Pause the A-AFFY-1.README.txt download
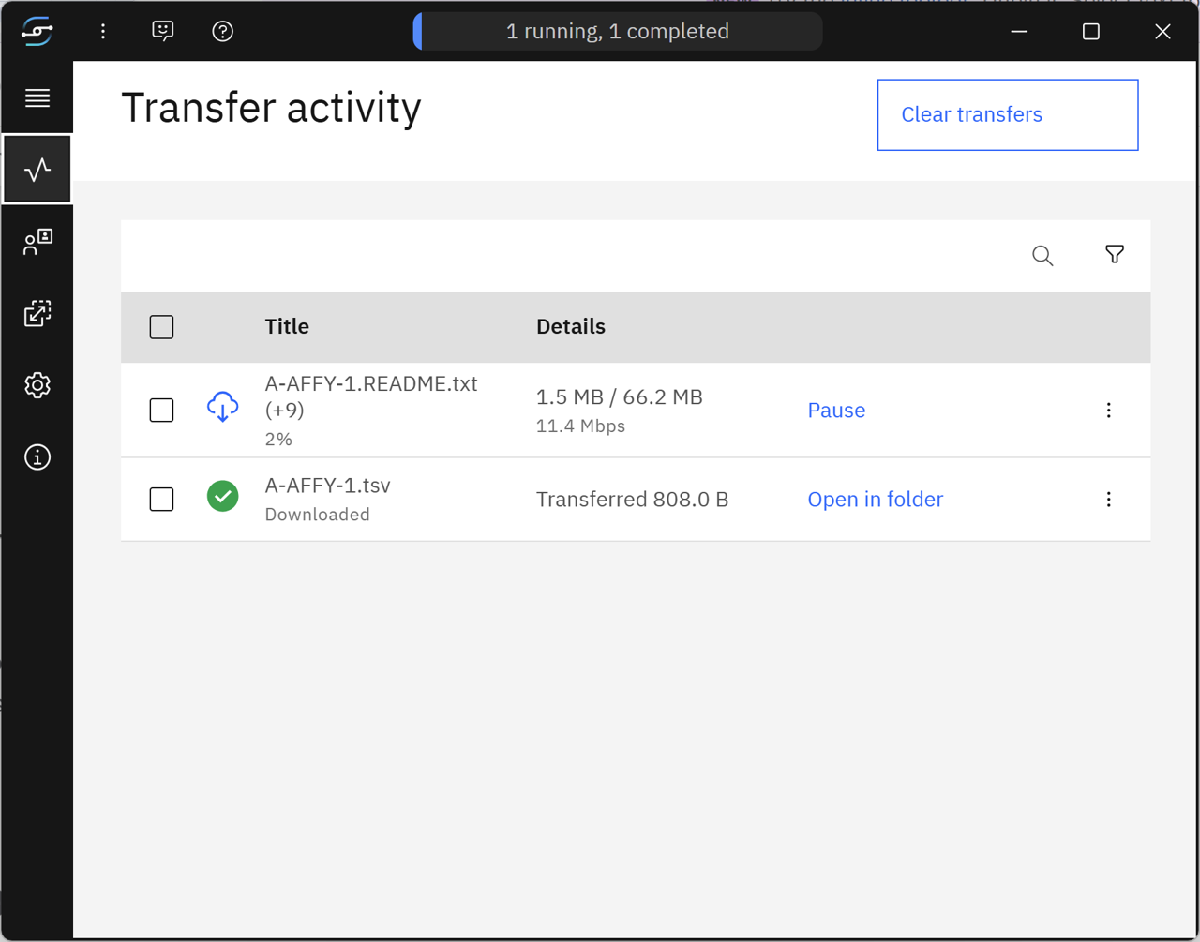Screen dimensions: 1200x942 (836, 411)
